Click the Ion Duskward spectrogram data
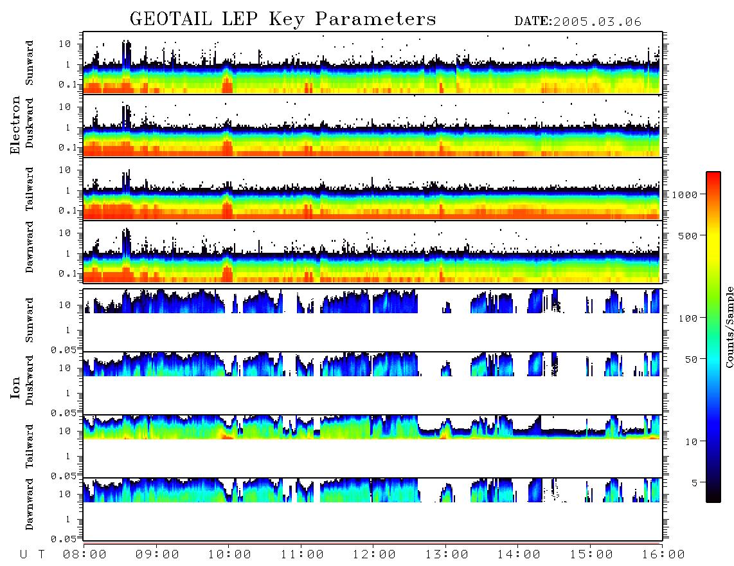The image size is (734, 566). [373, 364]
